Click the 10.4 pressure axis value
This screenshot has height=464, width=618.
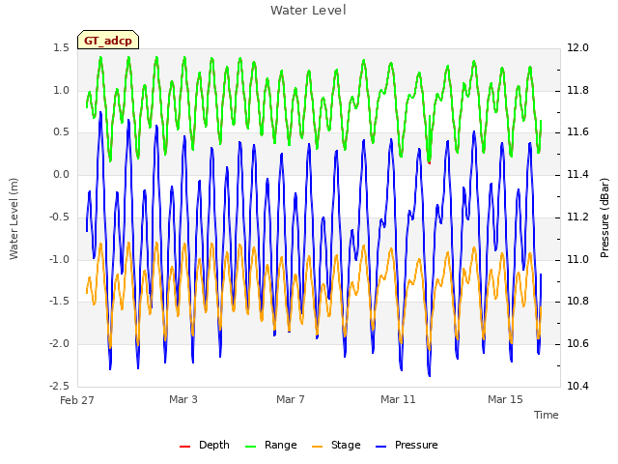tap(577, 386)
